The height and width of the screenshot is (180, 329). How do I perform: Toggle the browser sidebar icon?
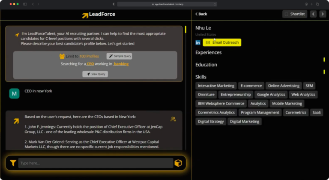[25, 4]
